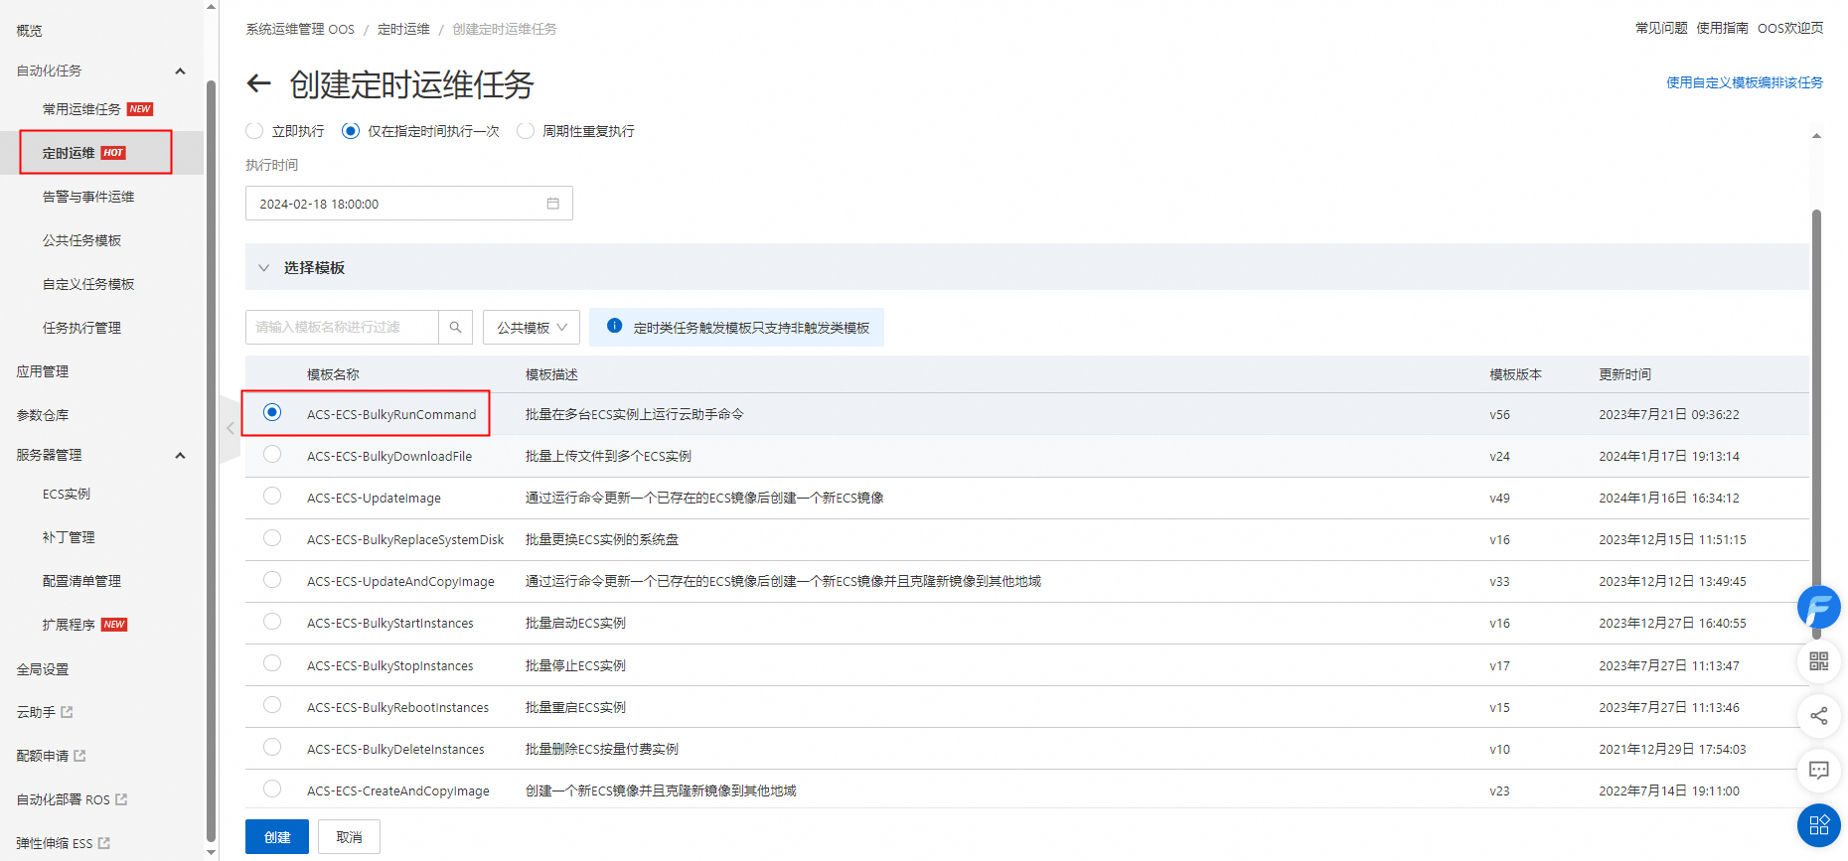Click the template name filter input
Viewport: 1848px width, 861px height.
click(x=342, y=327)
